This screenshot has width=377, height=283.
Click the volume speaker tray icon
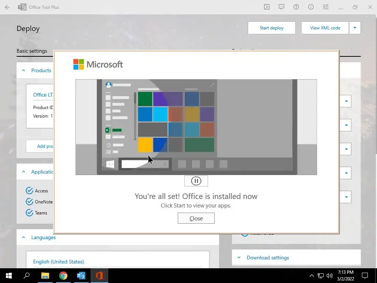(330, 276)
